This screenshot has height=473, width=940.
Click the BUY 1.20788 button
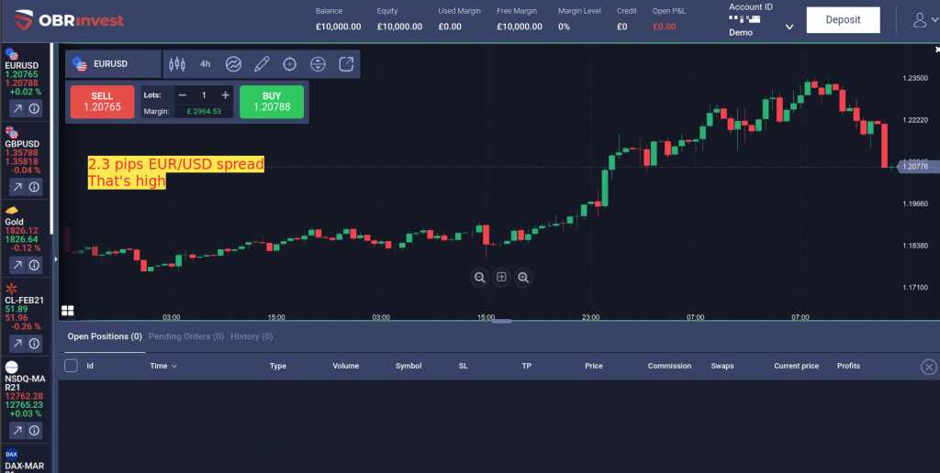272,102
